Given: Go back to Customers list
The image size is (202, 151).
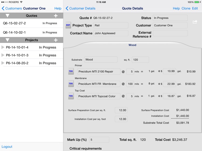Looking at the screenshot, I should pyautogui.click(x=12, y=8).
